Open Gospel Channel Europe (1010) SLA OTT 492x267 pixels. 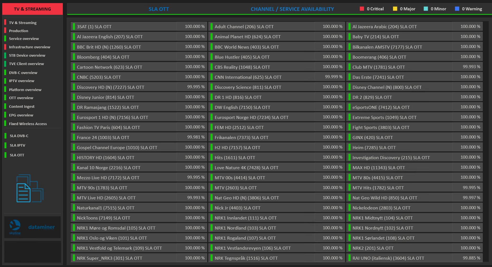coord(139,147)
